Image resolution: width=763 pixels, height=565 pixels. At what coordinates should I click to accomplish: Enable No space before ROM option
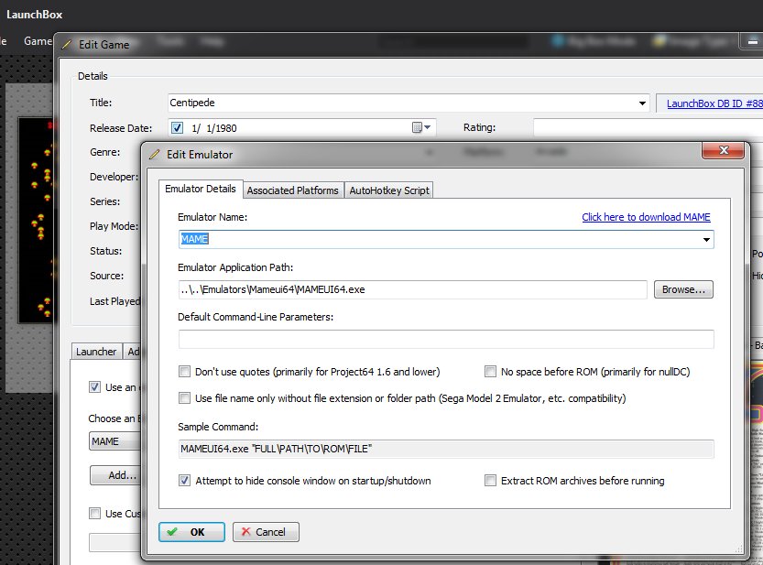490,372
